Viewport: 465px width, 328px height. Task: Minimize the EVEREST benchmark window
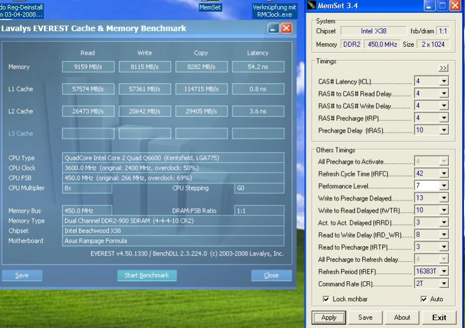coord(273,28)
